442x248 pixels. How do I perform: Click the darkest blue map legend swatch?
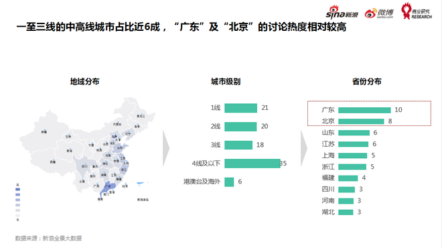[18, 189]
